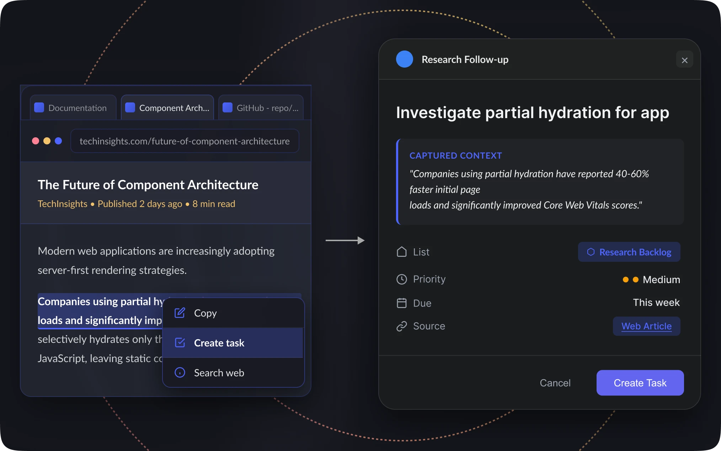721x451 pixels.
Task: Change the This week due date
Action: 656,302
